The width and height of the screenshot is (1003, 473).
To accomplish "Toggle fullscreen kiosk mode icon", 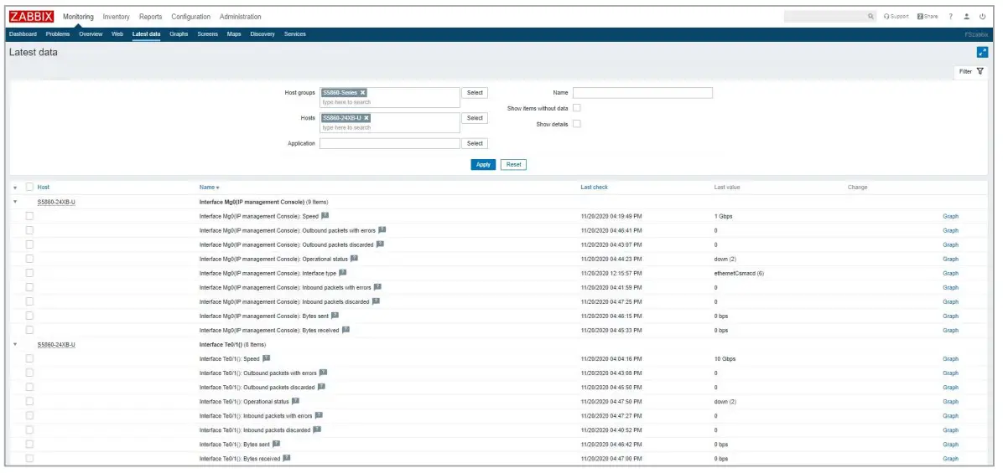I will pyautogui.click(x=983, y=53).
